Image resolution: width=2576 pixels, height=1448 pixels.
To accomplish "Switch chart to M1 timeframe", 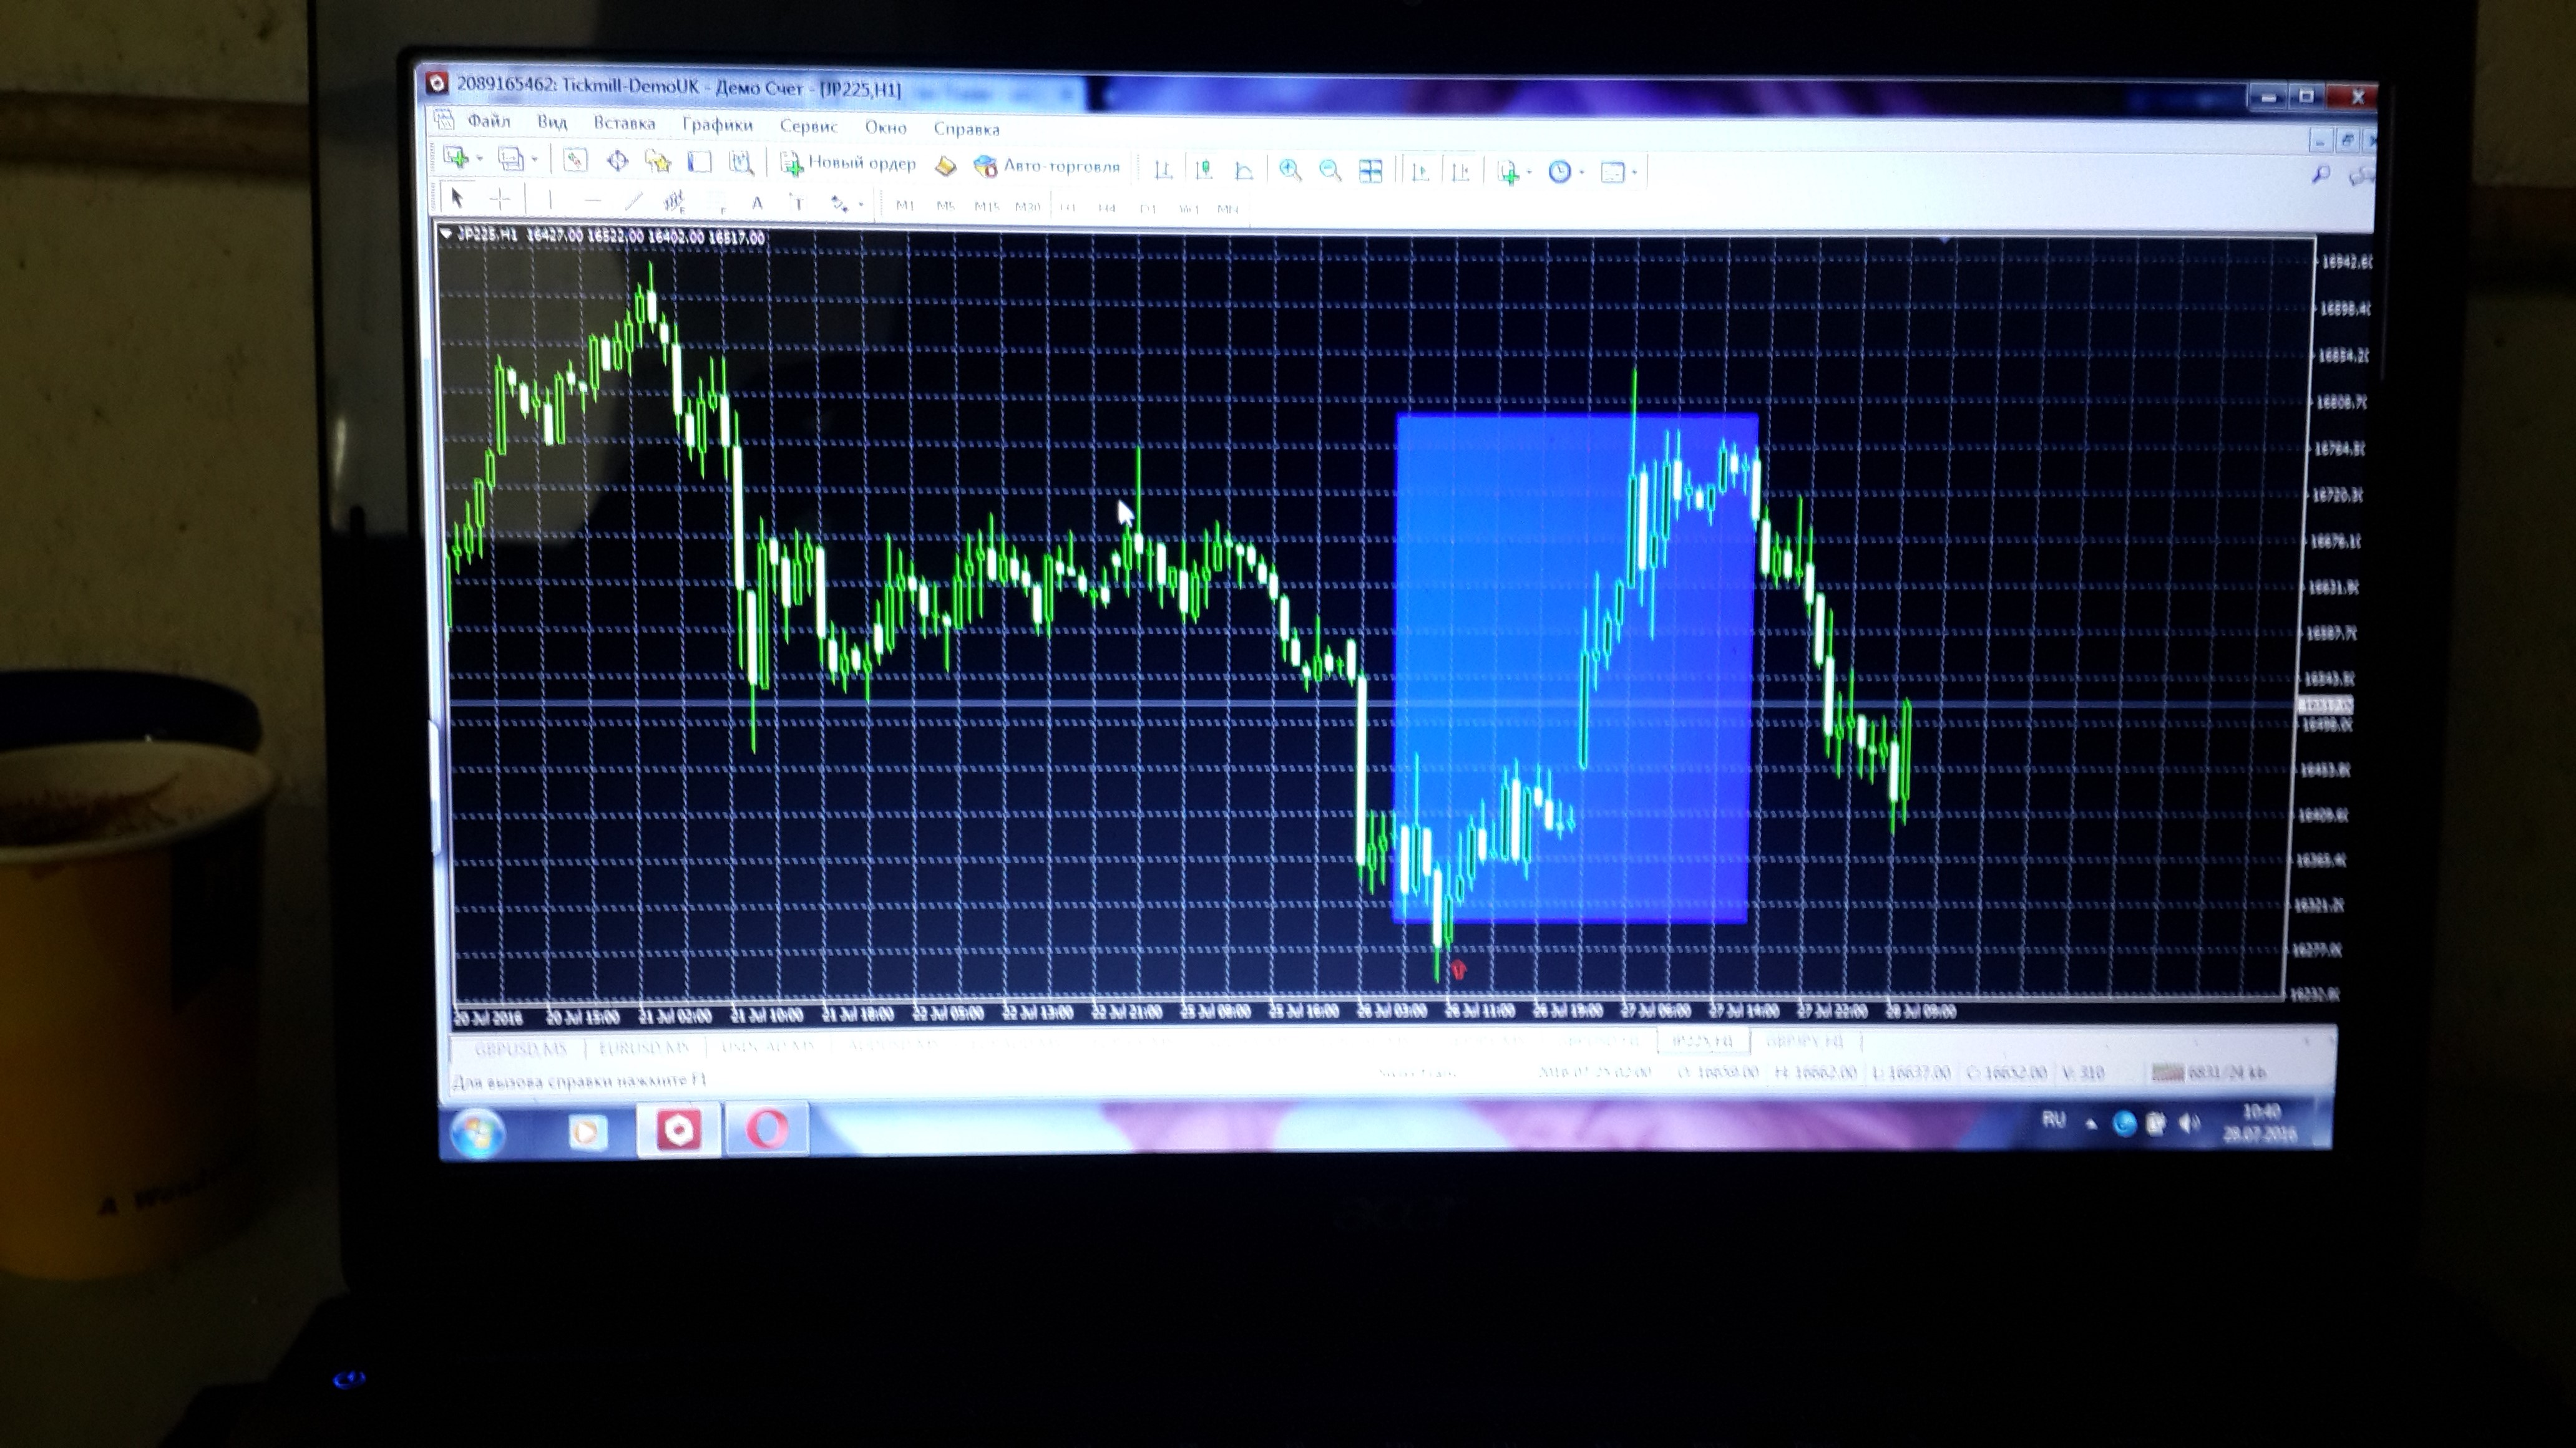I will (x=905, y=206).
